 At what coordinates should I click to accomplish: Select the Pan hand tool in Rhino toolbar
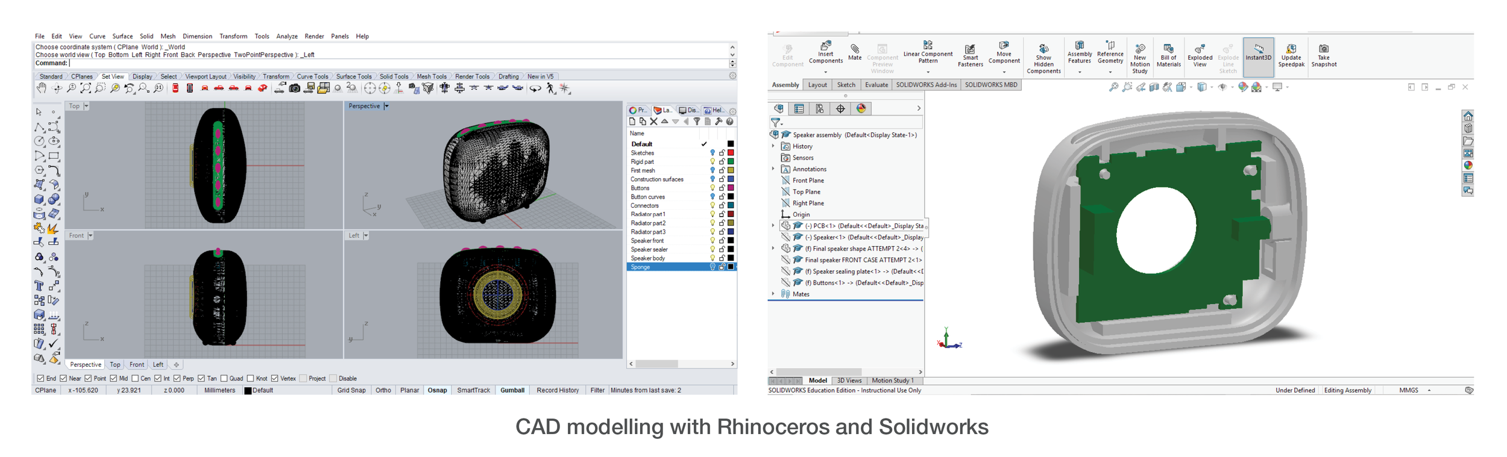click(41, 89)
